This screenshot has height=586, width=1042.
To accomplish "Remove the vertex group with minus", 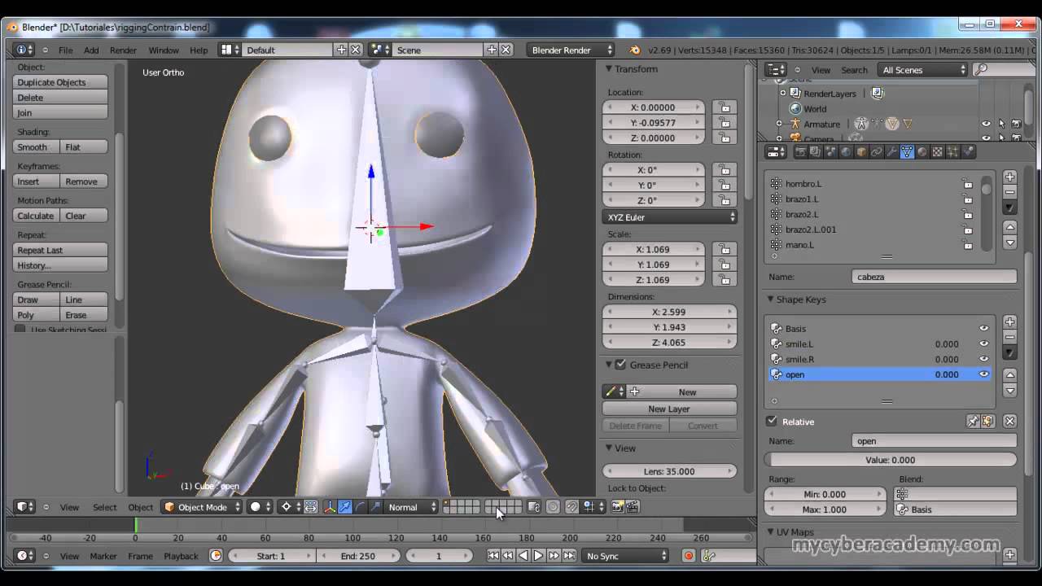I will click(1009, 192).
